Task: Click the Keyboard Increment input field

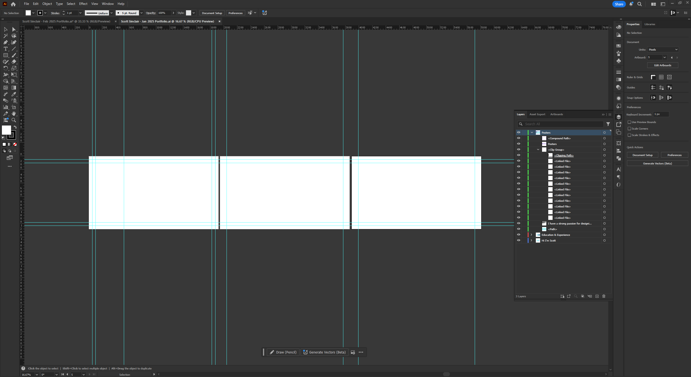Action: [661, 114]
